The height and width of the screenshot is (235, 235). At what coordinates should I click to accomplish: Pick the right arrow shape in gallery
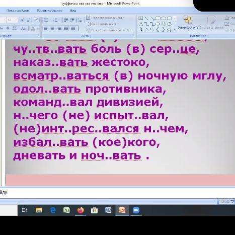(158, 24)
